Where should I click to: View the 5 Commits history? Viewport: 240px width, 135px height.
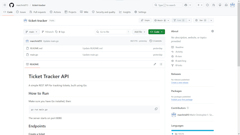(156, 41)
